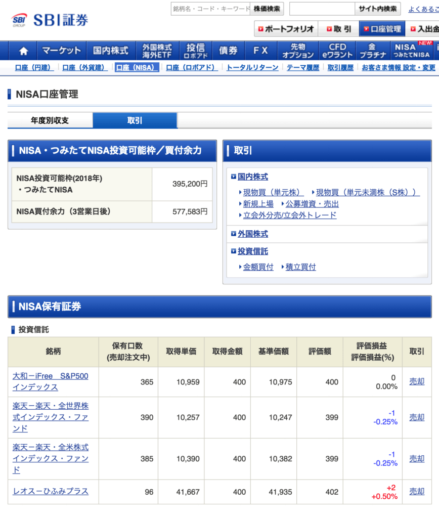Screen dimensions: 439x518
Task: Open the 先物オプション menu
Action: coord(297,51)
